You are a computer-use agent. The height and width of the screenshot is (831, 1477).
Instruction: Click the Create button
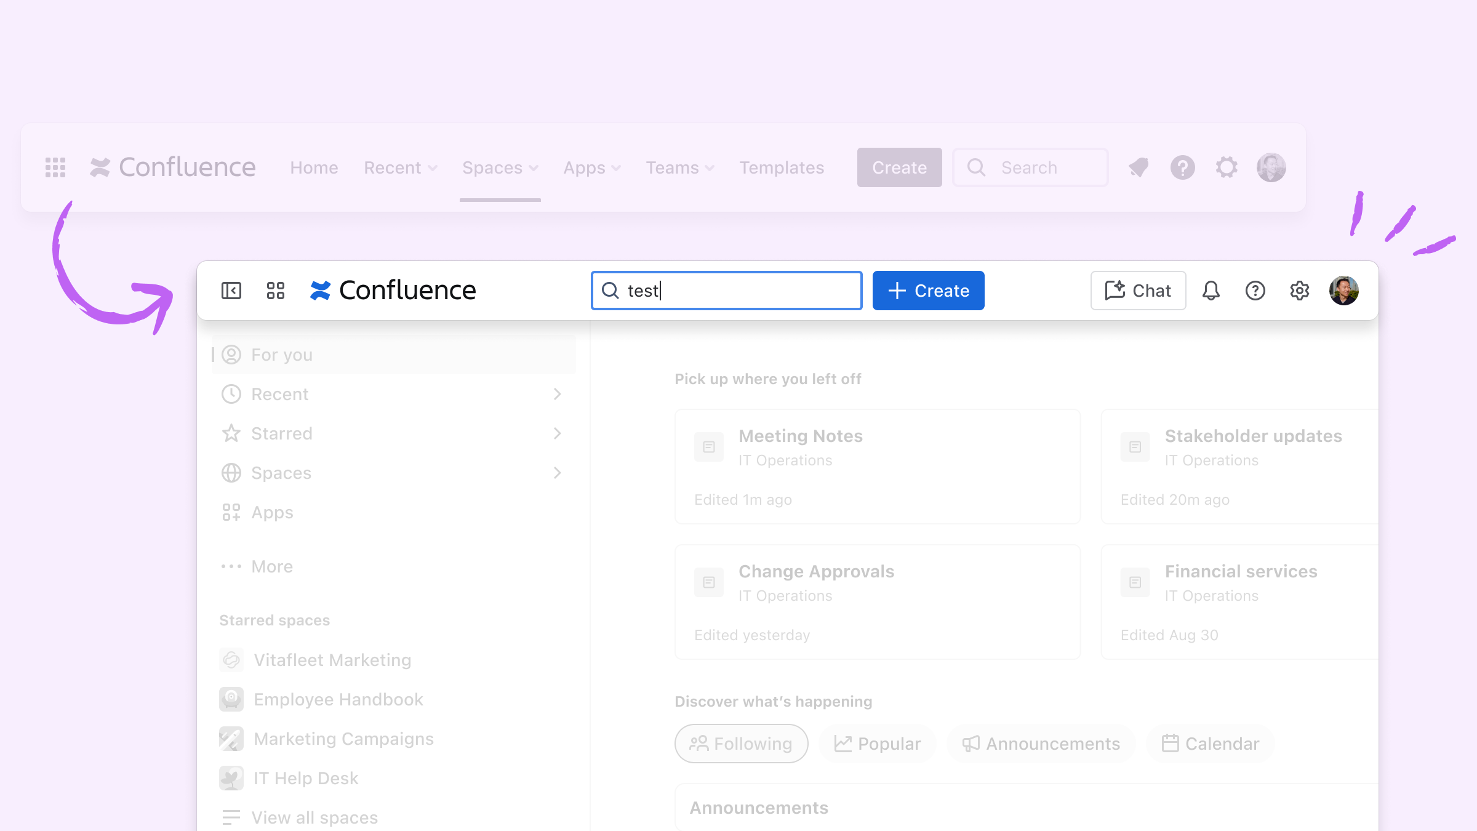pyautogui.click(x=928, y=291)
